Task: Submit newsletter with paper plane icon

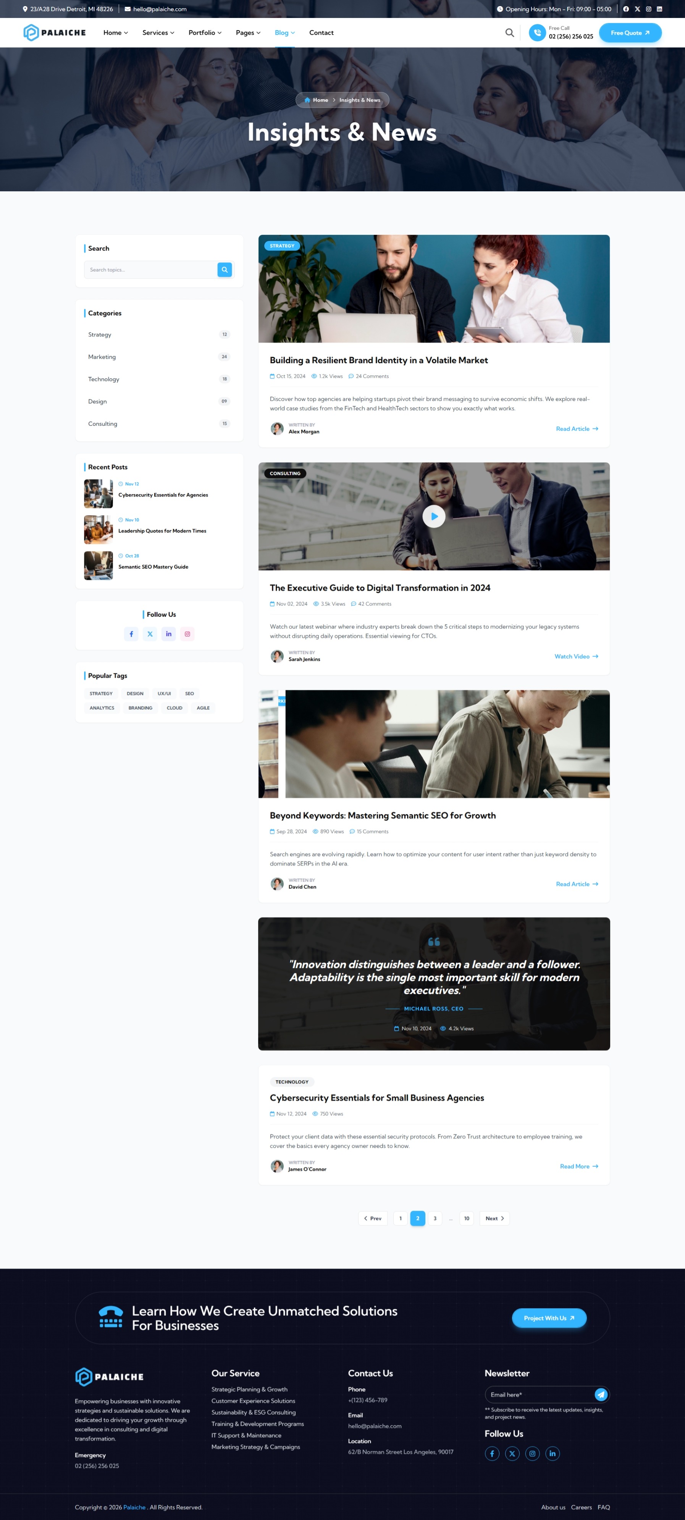Action: pos(601,1394)
